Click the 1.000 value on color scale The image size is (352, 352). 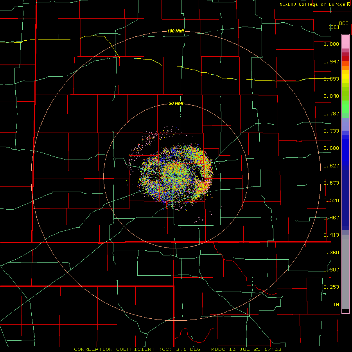click(x=331, y=44)
